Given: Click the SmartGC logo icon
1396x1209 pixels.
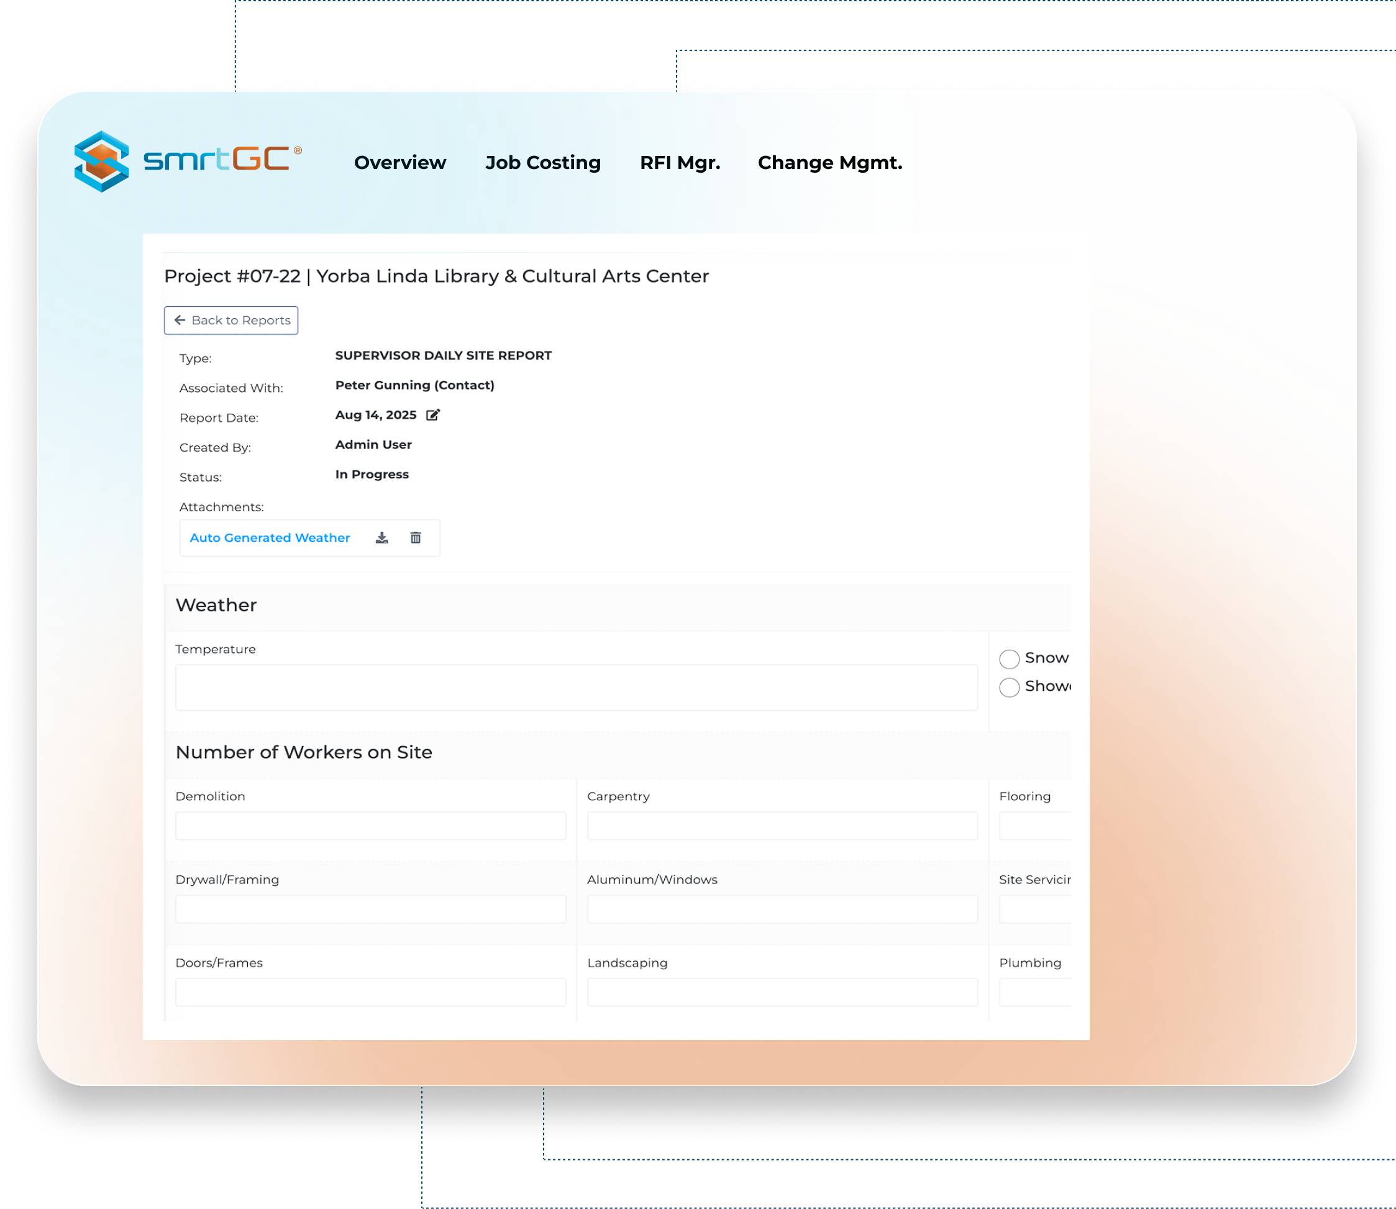Looking at the screenshot, I should (103, 162).
